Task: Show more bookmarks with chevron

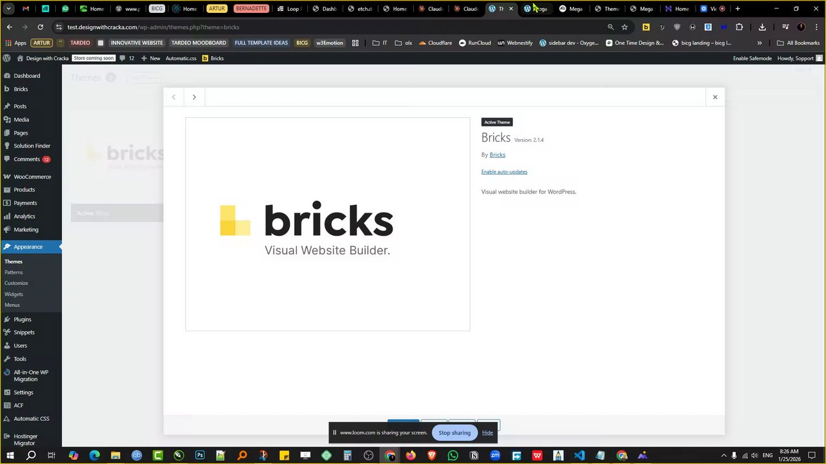Action: pyautogui.click(x=760, y=43)
